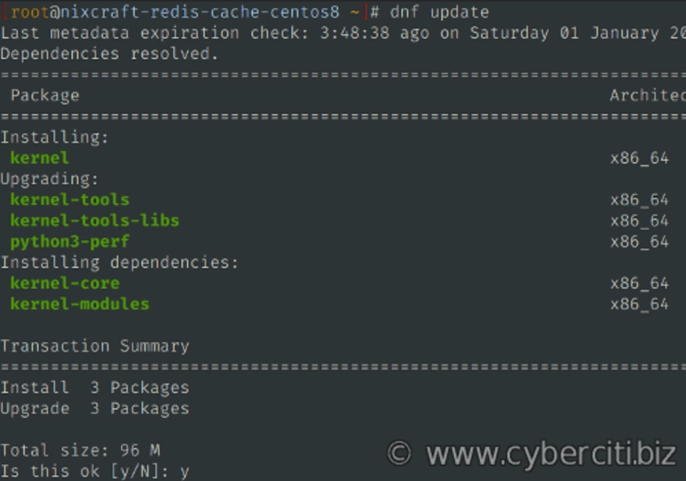Image resolution: width=686 pixels, height=481 pixels.
Task: Click the 'Transaction Summary' heading
Action: pos(94,346)
